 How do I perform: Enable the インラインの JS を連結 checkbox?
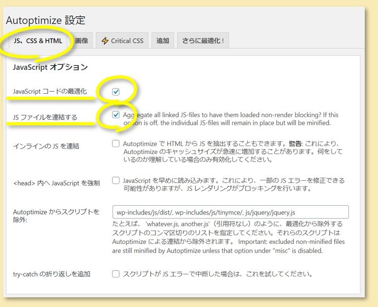[116, 144]
